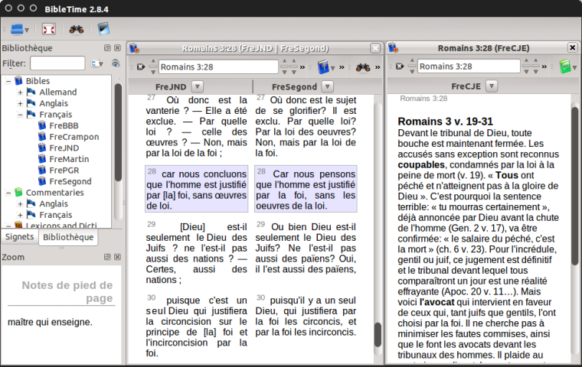Click heading 'Romains 3 v. 19-31'
Viewport: 582px width, 367px height.
tap(446, 122)
